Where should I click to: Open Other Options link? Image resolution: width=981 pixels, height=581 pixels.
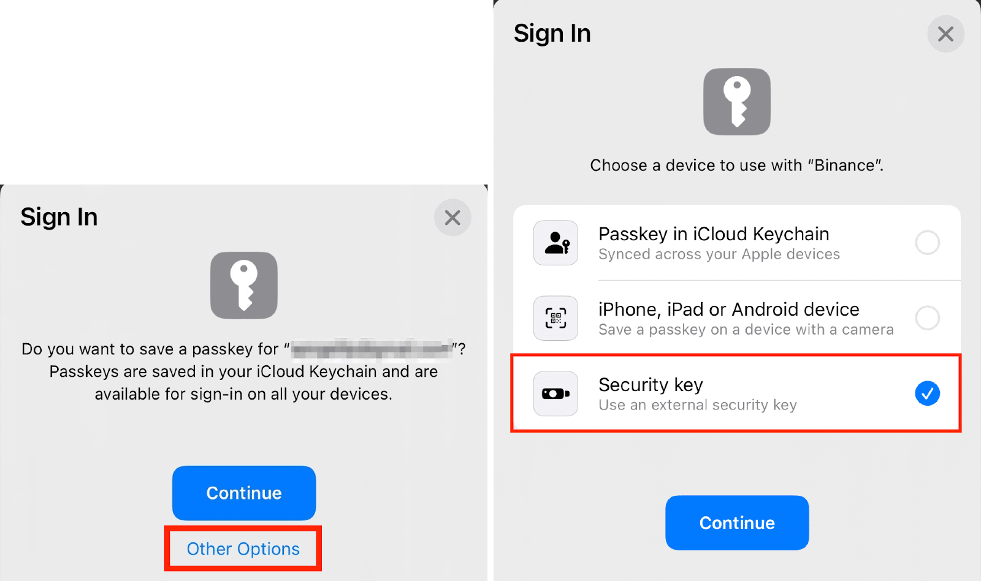pyautogui.click(x=243, y=549)
